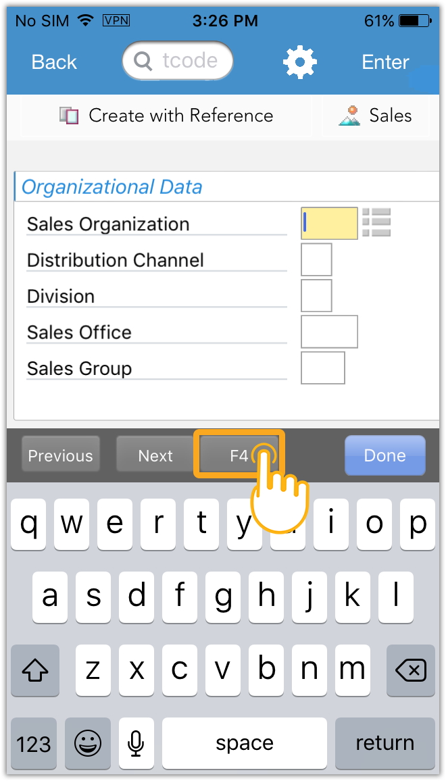Tap the search magnifier in tcode field
The image size is (446, 781).
pyautogui.click(x=143, y=61)
